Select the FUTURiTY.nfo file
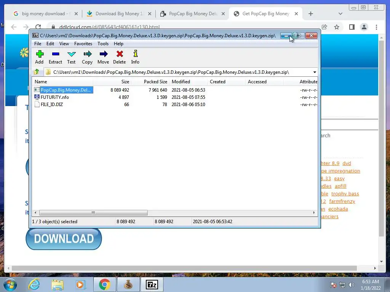 [x=55, y=97]
